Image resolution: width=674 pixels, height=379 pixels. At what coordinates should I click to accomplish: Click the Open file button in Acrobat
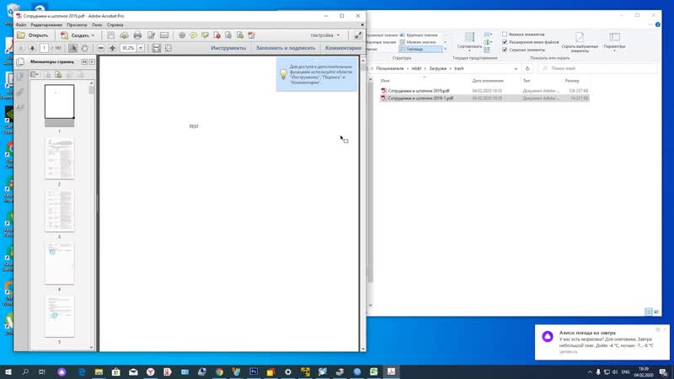tap(33, 35)
